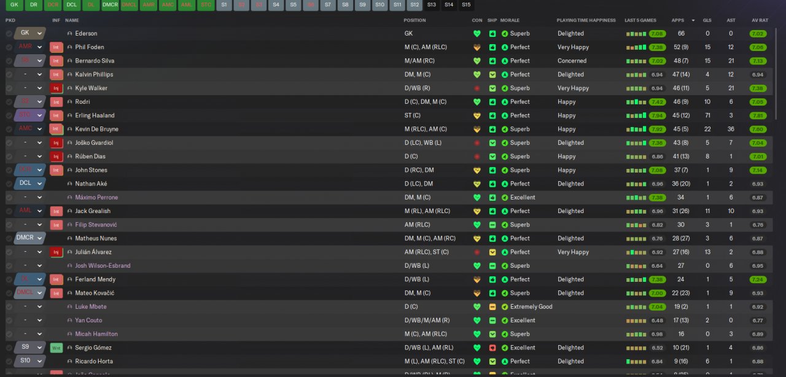Sort by the APPS column header
786x377 pixels.
click(678, 20)
